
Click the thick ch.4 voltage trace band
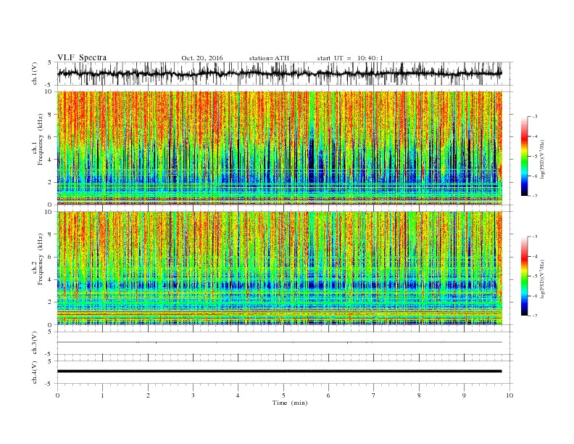[279, 371]
